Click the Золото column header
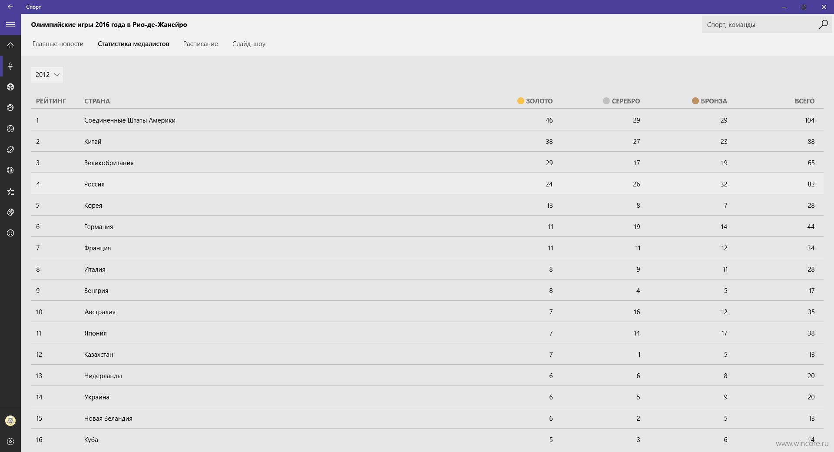This screenshot has width=834, height=452. (535, 101)
